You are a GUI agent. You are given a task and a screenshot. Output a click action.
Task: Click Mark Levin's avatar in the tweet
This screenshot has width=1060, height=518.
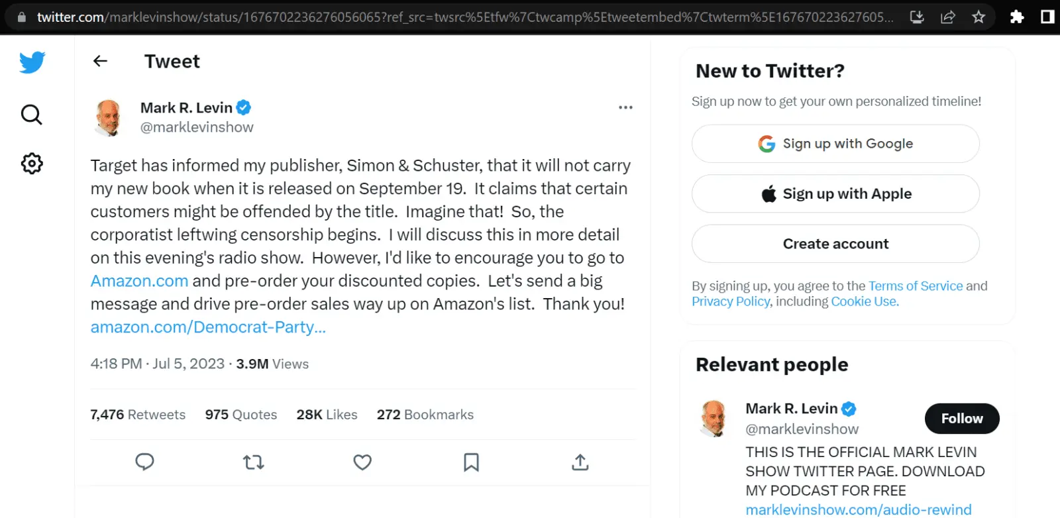(x=109, y=117)
